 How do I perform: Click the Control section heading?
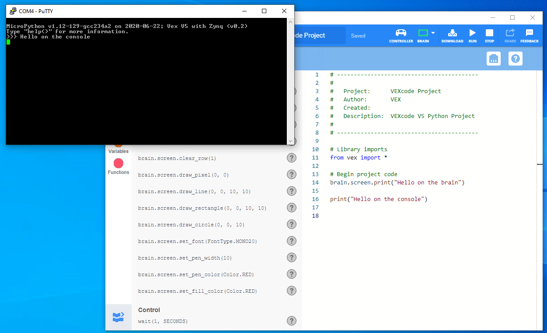coord(149,310)
